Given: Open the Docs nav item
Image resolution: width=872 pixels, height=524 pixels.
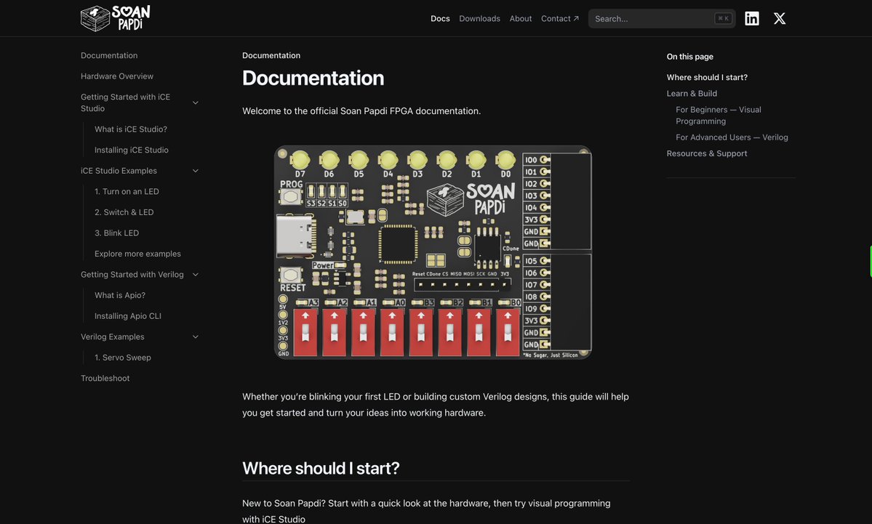Looking at the screenshot, I should click(x=440, y=18).
